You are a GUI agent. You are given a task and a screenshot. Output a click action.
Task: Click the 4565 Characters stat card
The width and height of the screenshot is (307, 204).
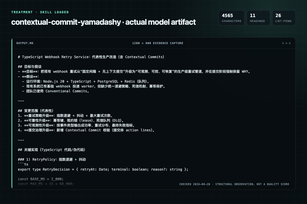tap(232, 18)
